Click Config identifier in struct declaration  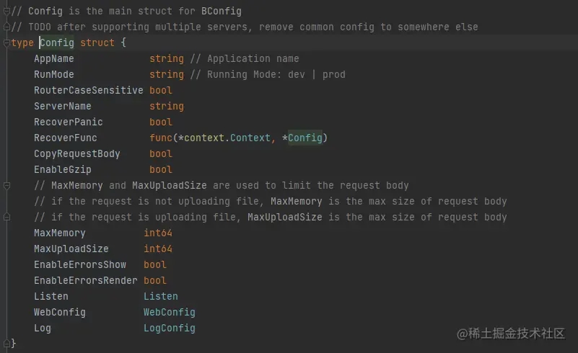click(57, 43)
